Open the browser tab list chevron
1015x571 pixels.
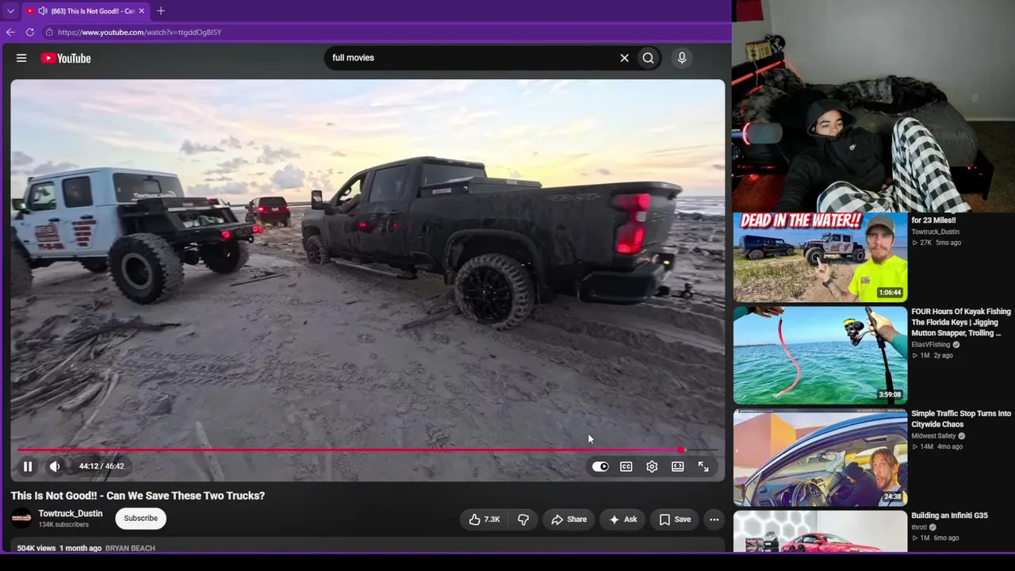pos(10,11)
